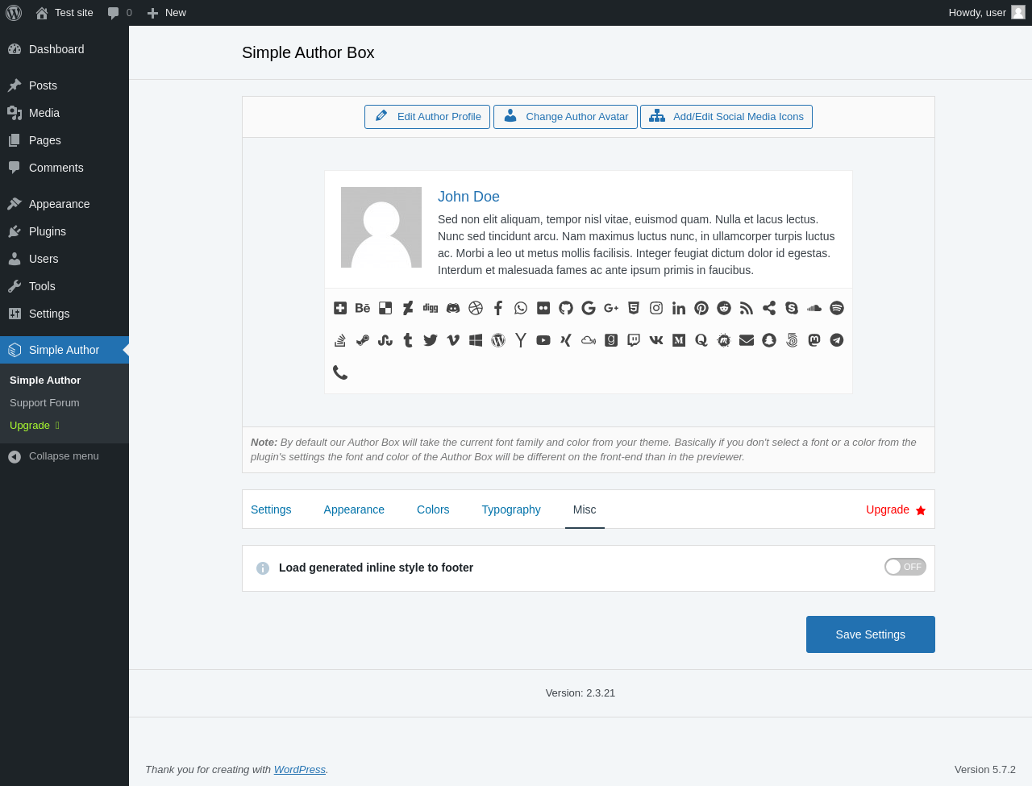This screenshot has height=786, width=1032.
Task: Click the Google Plus icon
Action: tap(611, 308)
